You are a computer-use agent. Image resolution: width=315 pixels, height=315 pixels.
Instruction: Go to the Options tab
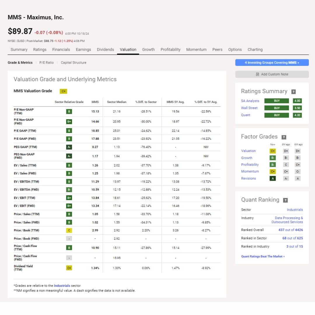click(x=235, y=50)
